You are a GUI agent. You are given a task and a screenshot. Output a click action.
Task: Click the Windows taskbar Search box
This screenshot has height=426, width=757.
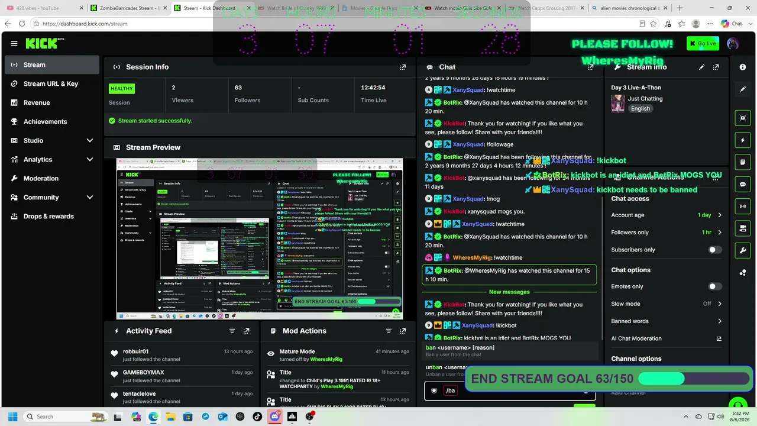66,417
